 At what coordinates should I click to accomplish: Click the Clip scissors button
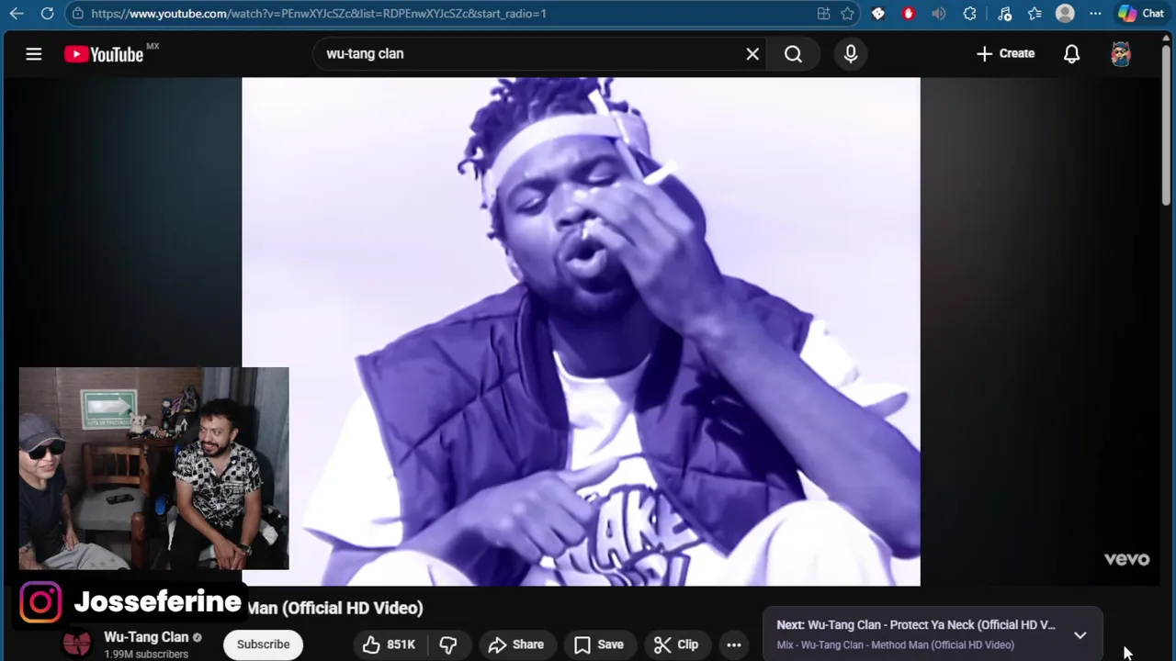(676, 645)
